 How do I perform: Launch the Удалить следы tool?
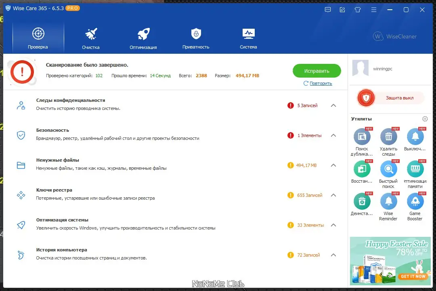point(388,137)
